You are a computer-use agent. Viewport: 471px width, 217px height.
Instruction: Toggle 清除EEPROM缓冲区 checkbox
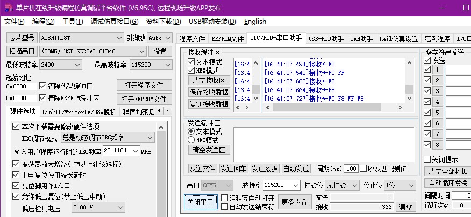point(43,98)
